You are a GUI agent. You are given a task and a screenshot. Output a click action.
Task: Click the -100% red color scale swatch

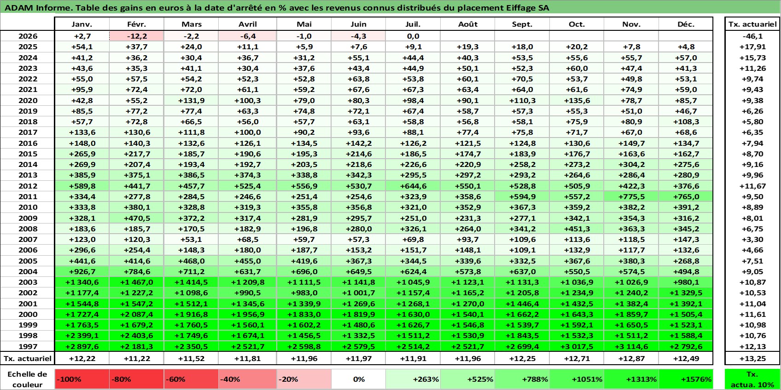(x=82, y=379)
